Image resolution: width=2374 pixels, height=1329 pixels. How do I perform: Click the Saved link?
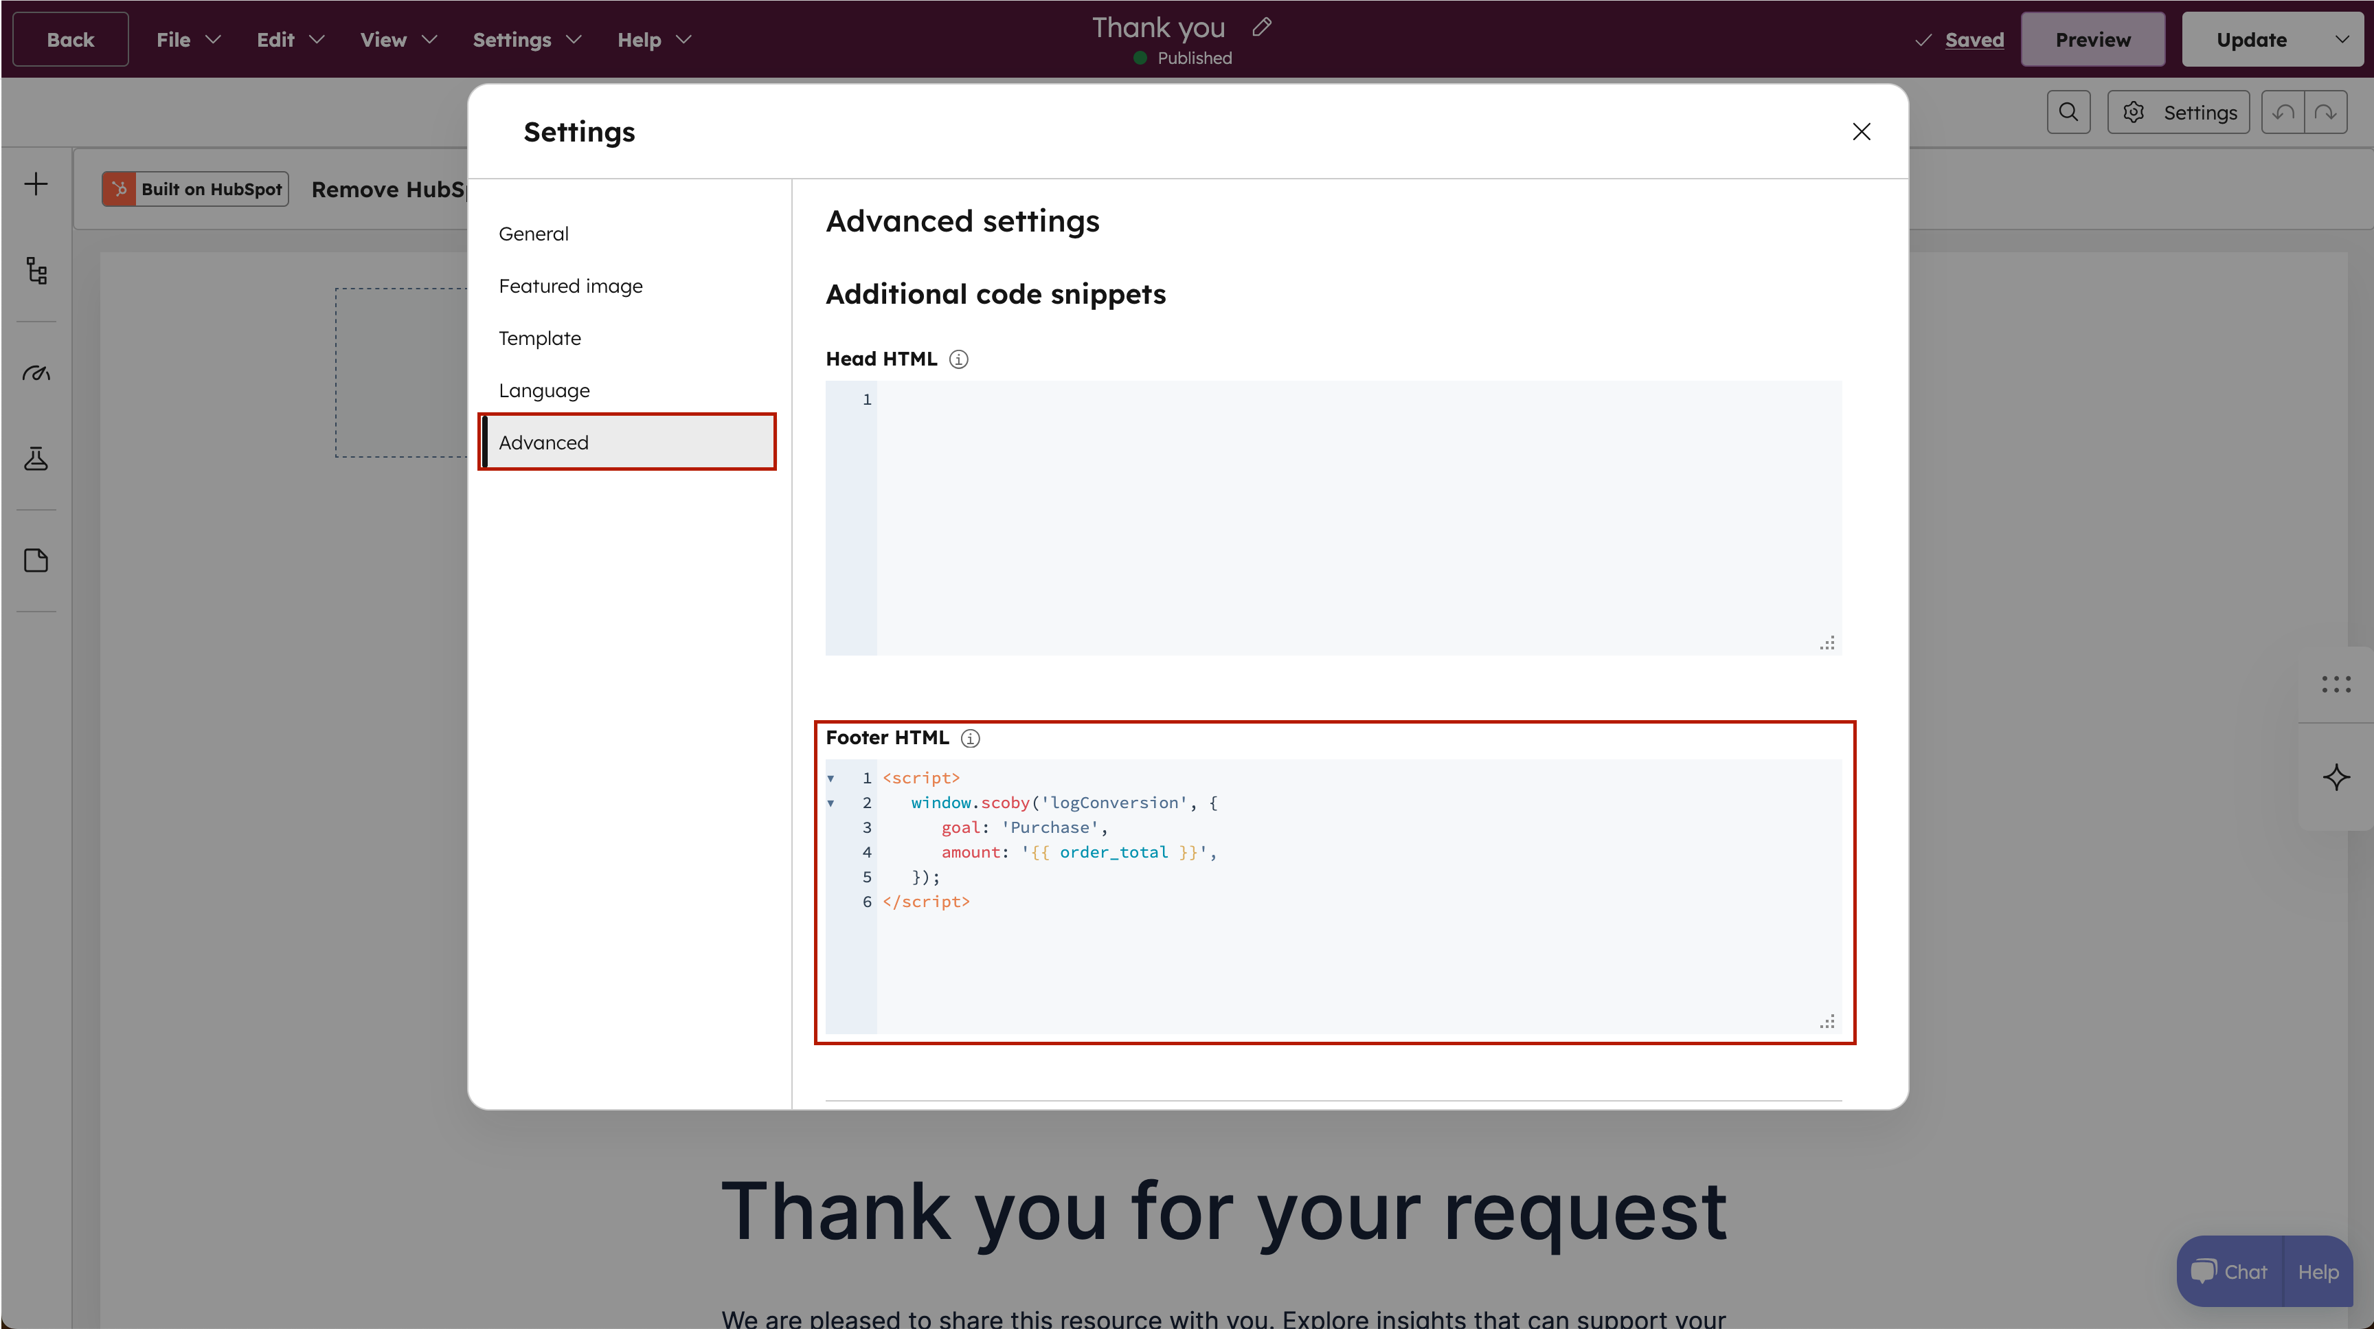click(x=1974, y=40)
